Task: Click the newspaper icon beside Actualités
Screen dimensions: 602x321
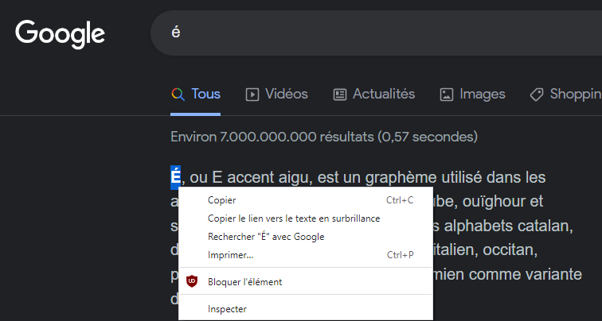Action: click(x=340, y=95)
